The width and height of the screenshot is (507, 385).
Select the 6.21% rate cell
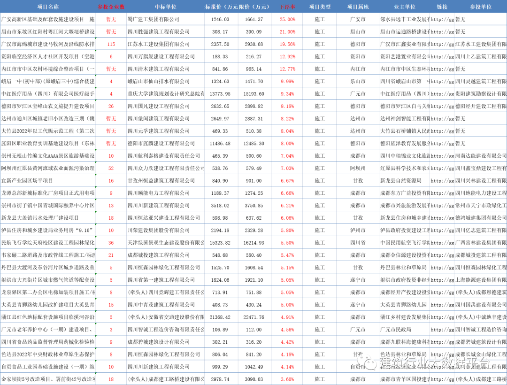point(287,206)
